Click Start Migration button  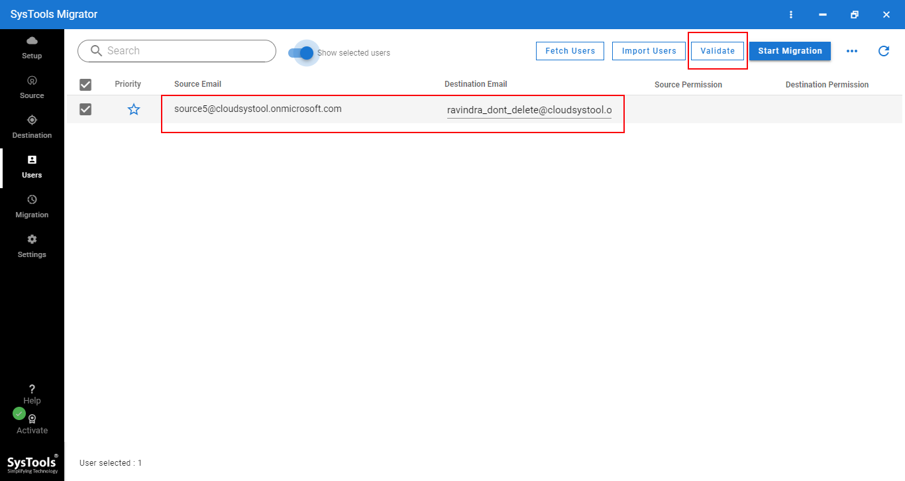click(x=790, y=51)
